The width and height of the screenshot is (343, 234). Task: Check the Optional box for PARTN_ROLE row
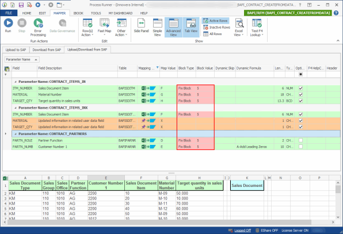pyautogui.click(x=300, y=140)
